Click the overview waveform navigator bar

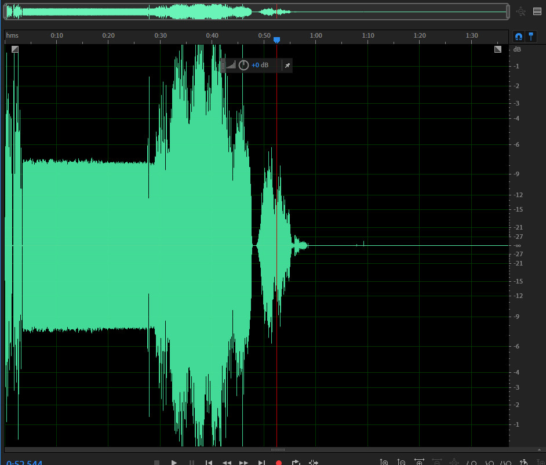(256, 12)
